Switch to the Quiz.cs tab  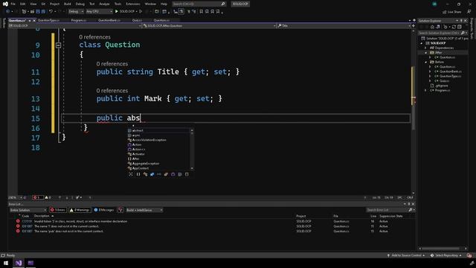[137, 20]
